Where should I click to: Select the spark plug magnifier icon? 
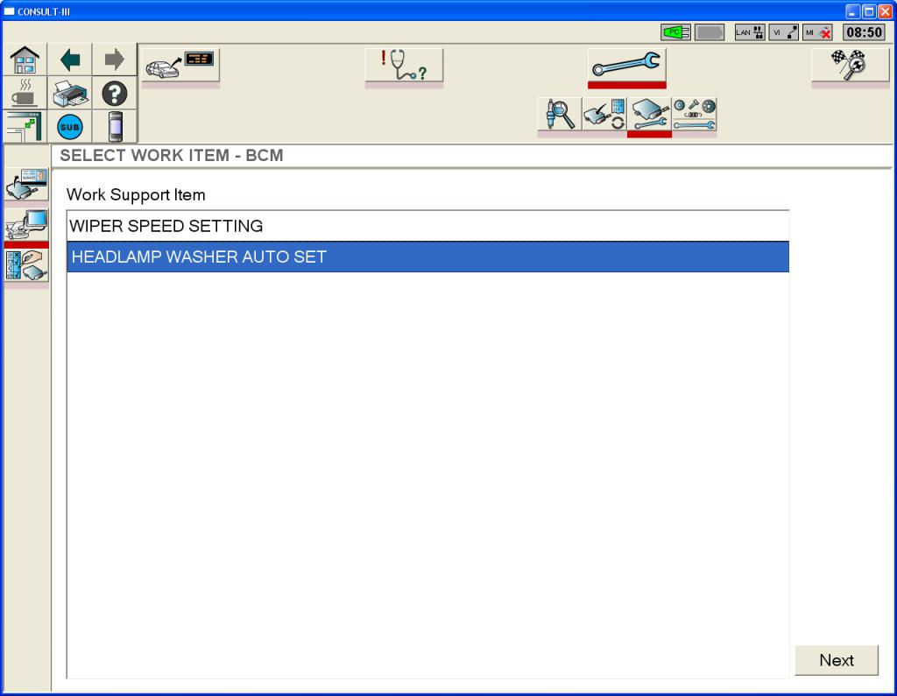pos(559,116)
